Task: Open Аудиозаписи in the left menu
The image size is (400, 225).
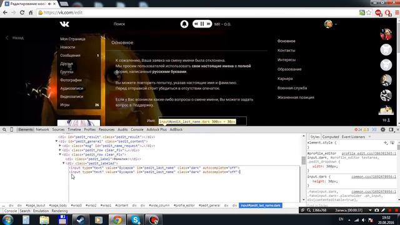Action: point(72,88)
